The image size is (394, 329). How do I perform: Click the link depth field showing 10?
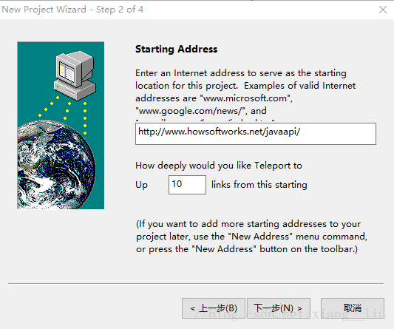pos(187,185)
